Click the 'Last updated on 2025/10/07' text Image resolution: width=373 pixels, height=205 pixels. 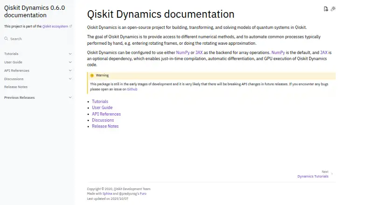click(x=108, y=198)
